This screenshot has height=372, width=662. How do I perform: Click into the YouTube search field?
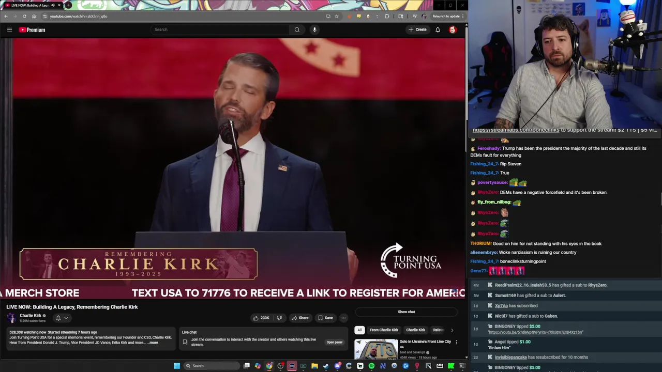[220, 29]
